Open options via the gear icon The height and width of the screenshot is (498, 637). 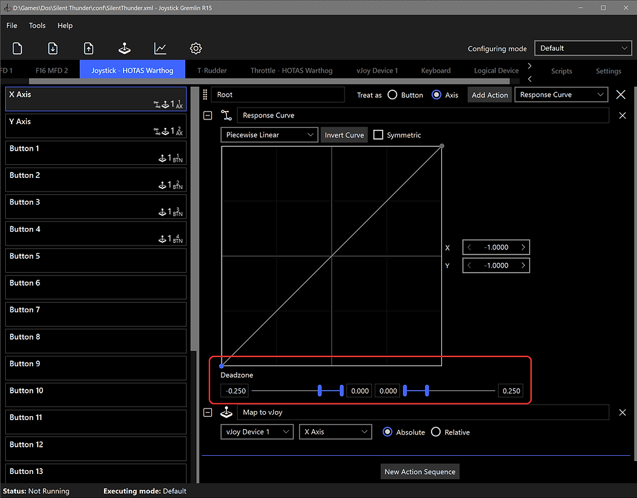coord(196,48)
